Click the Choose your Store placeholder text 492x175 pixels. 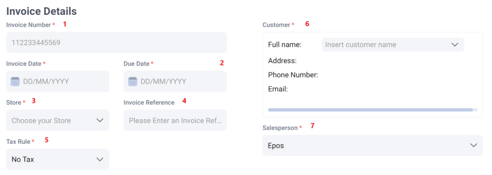click(41, 120)
